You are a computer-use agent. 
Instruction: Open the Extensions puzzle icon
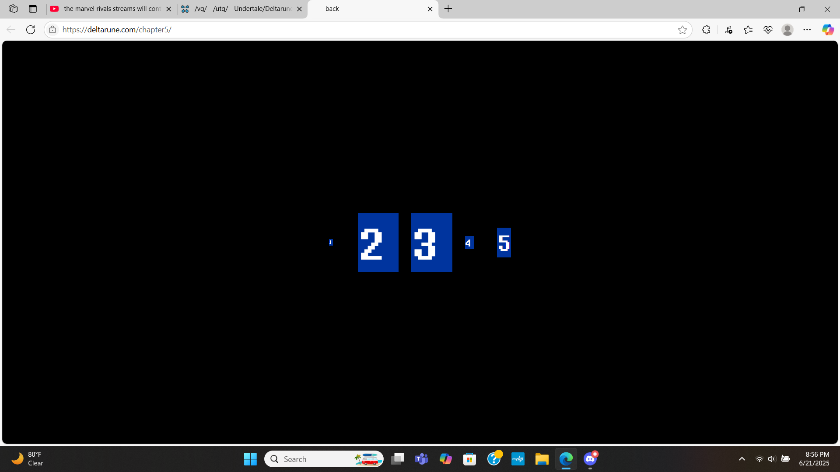pos(706,30)
